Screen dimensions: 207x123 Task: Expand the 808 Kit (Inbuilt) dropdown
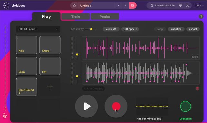pos(38,29)
